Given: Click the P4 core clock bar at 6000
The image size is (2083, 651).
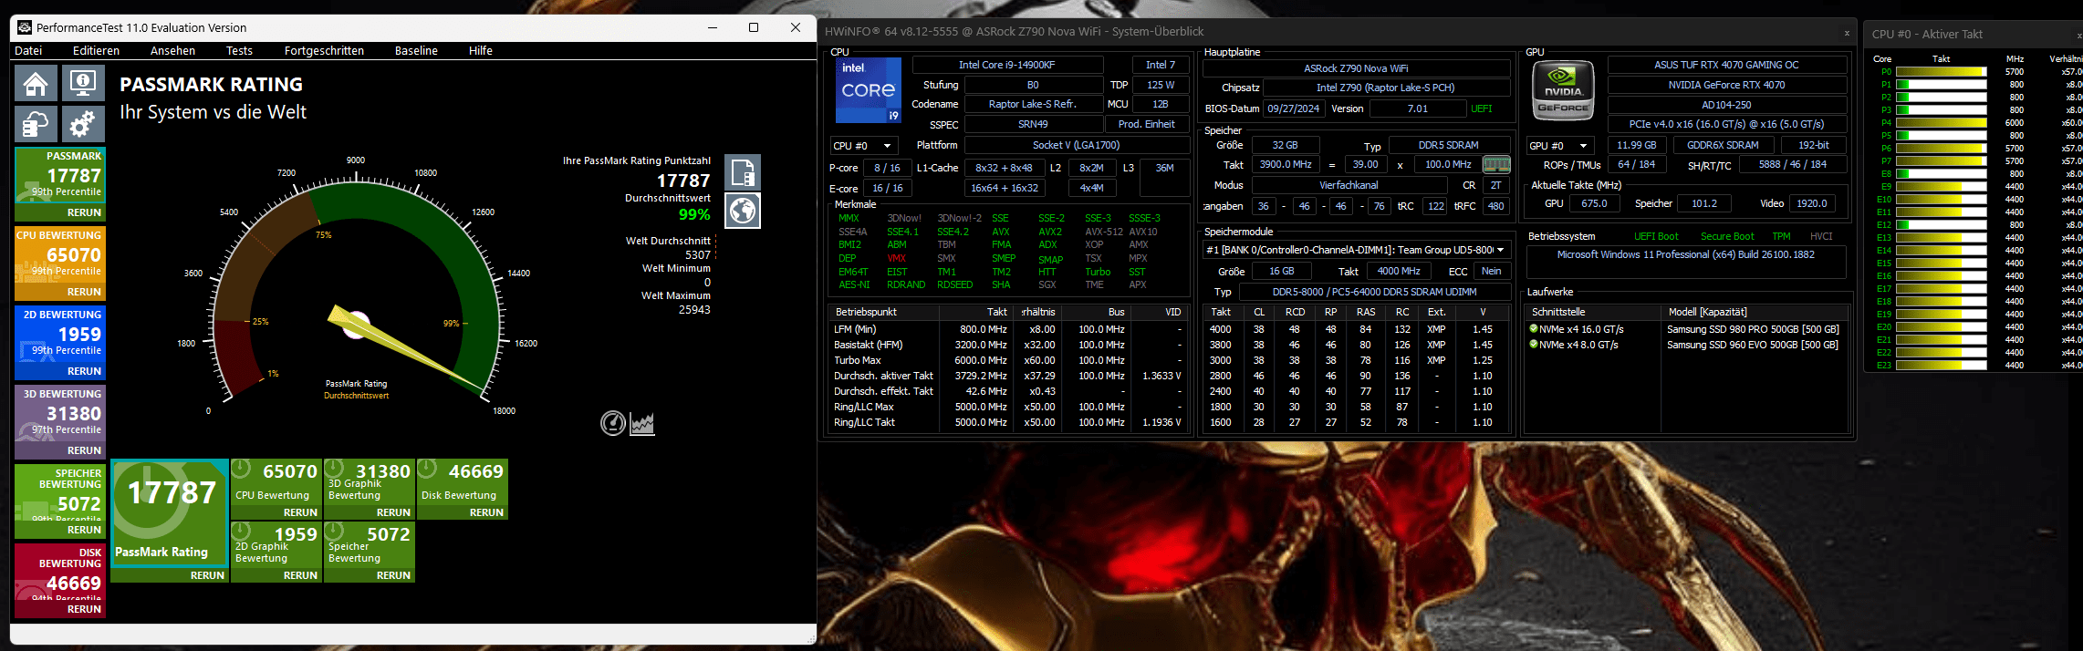Looking at the screenshot, I should (x=1942, y=123).
